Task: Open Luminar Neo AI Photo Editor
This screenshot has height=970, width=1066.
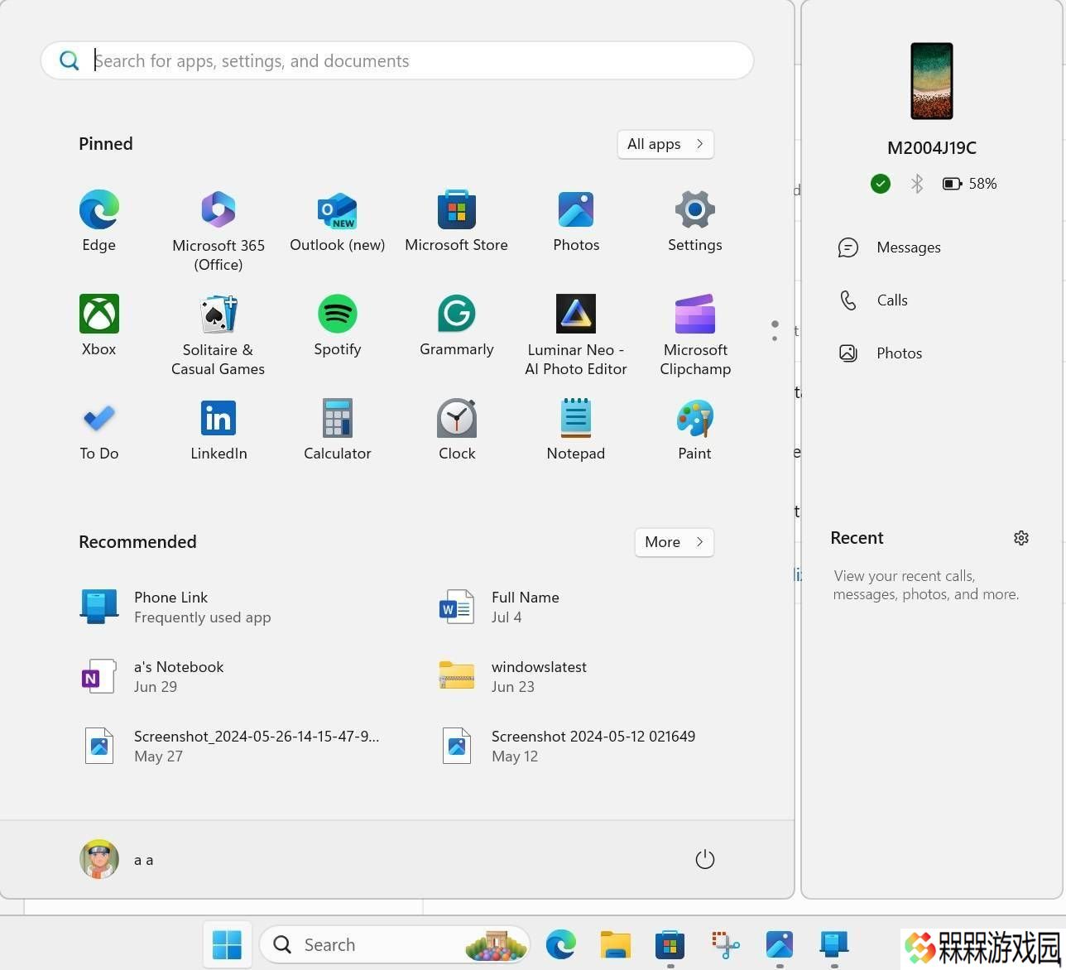Action: 576,335
